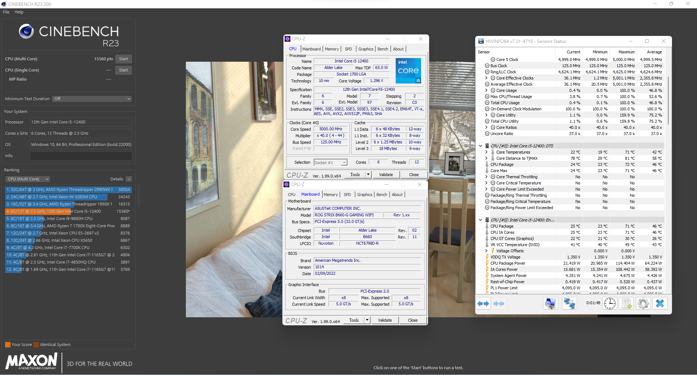
Task: Expand Core Effective Clocks in HWiNFO
Action: coord(486,78)
